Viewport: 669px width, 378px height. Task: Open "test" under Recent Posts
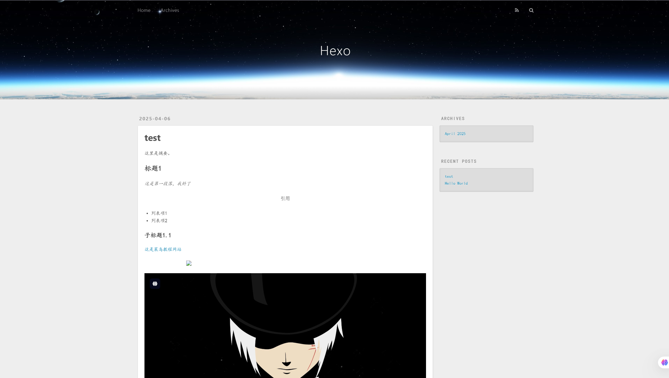[449, 177]
